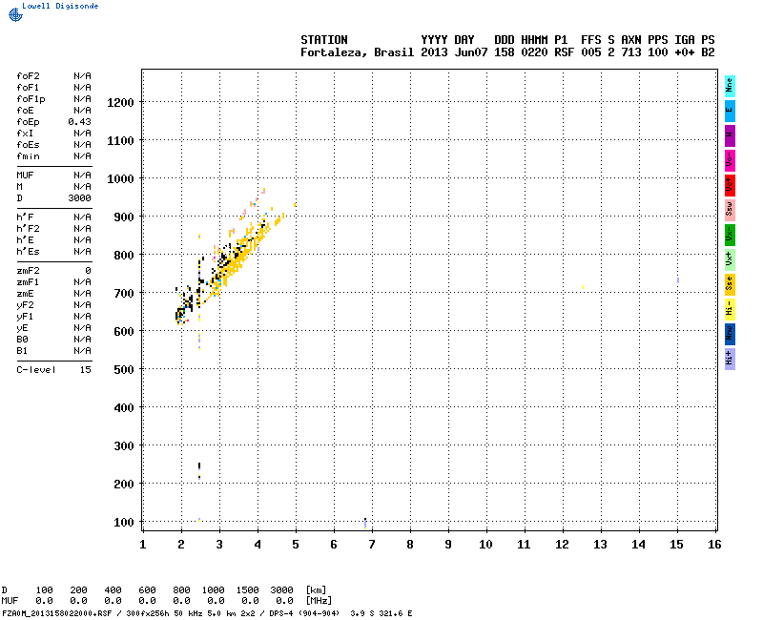763x620 pixels.
Task: Click the 3000 distance in the bottom table
Action: pyautogui.click(x=281, y=590)
